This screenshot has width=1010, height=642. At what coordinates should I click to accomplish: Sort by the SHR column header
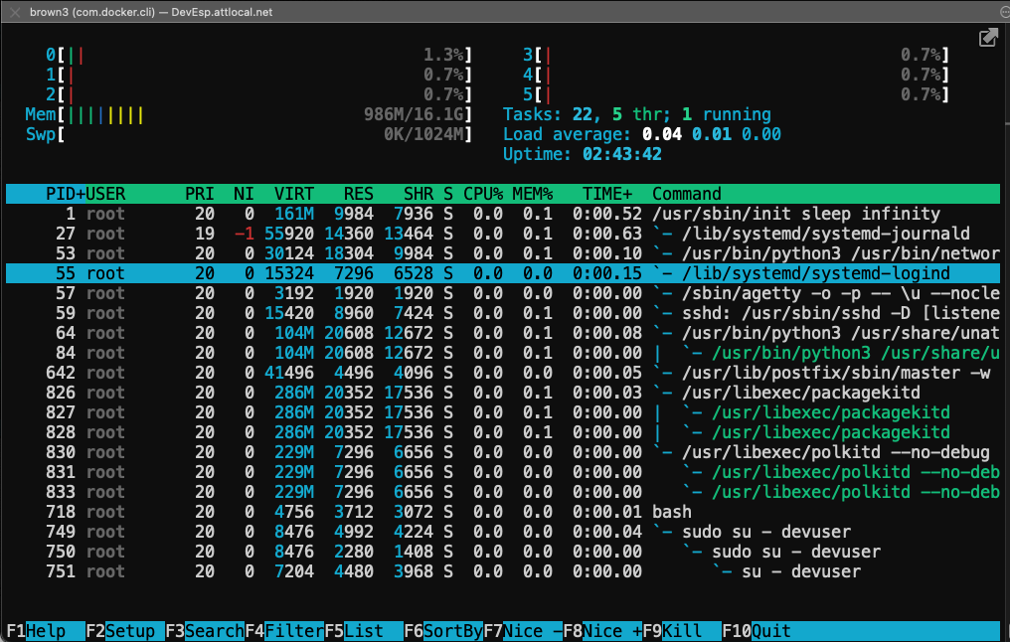(419, 194)
